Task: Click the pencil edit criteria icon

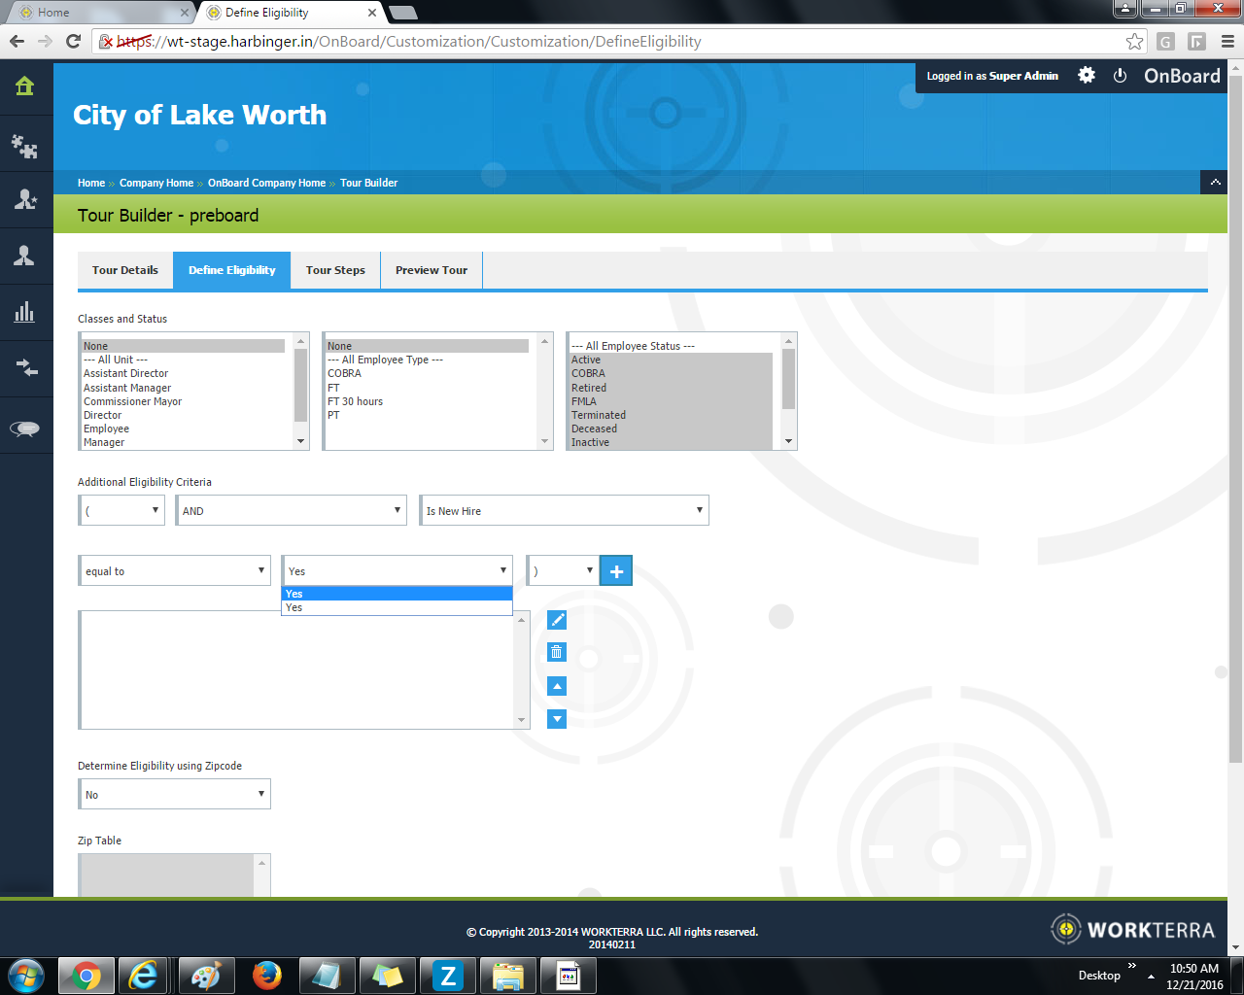Action: (x=557, y=620)
